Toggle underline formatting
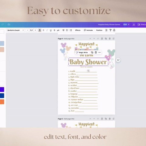The height and width of the screenshot is (146, 146). [x=51, y=30]
